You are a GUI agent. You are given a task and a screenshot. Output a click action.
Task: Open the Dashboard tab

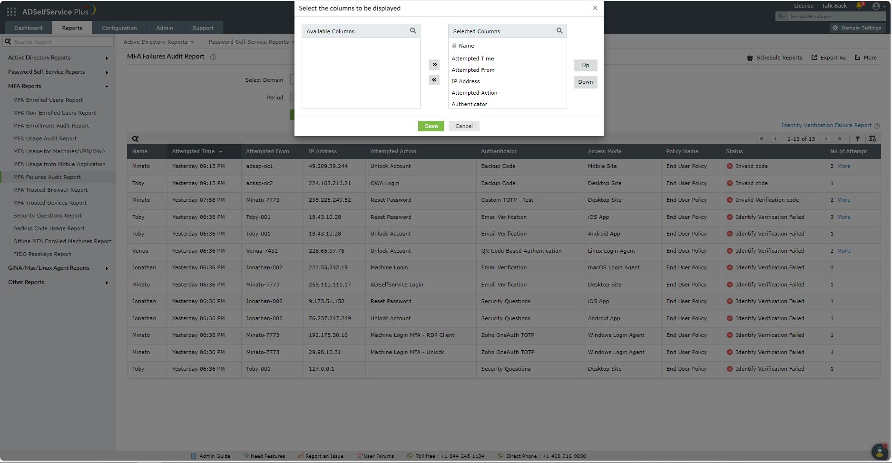[28, 28]
